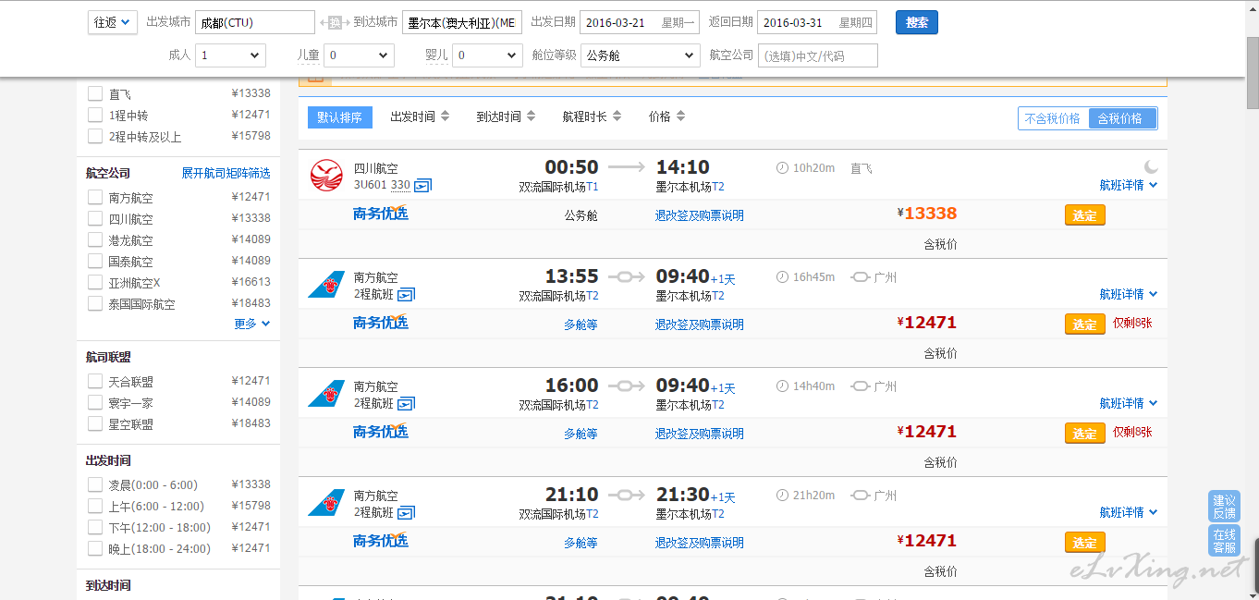
Task: Click the 商务优选 badge on the 16:00 flight
Action: click(x=381, y=432)
